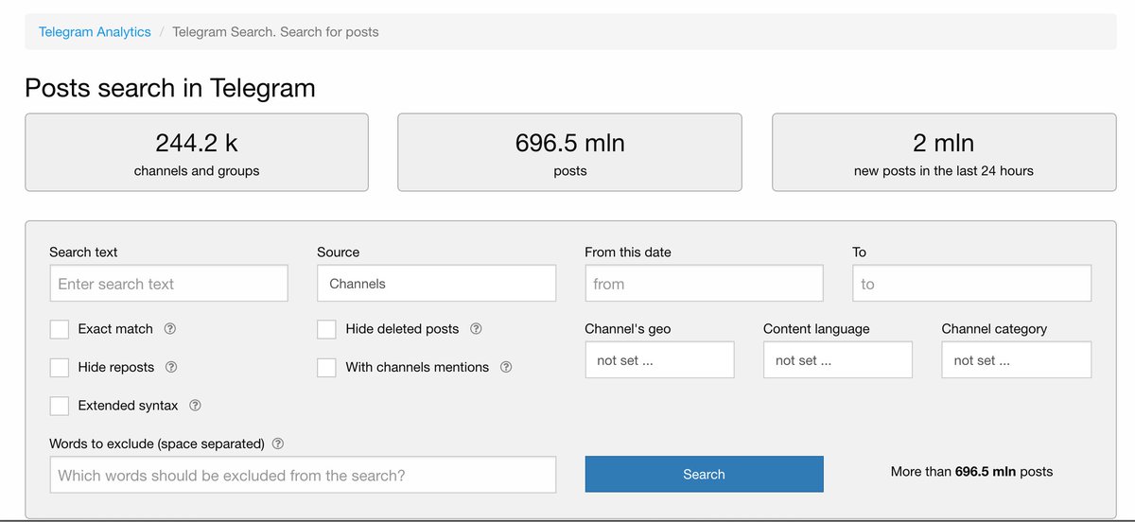Tick the Hide deleted posts checkbox
Viewport: 1135px width, 522px height.
pyautogui.click(x=326, y=329)
